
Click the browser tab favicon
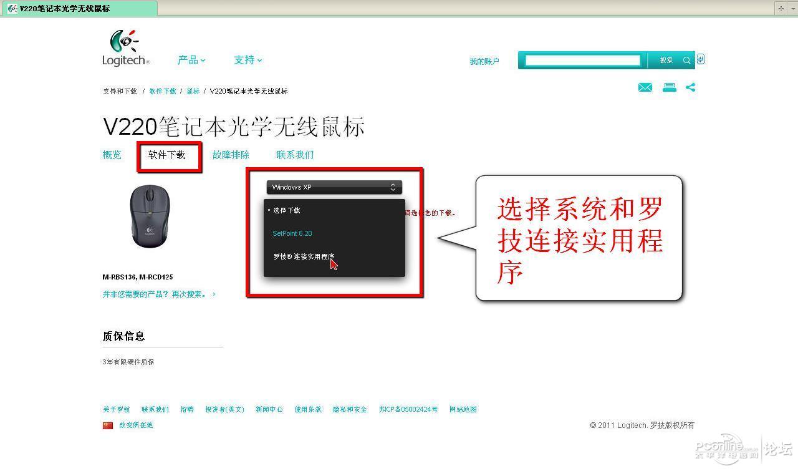pos(12,8)
